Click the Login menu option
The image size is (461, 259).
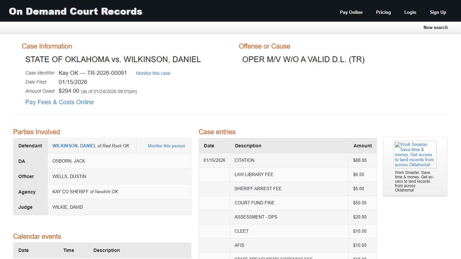tap(410, 12)
